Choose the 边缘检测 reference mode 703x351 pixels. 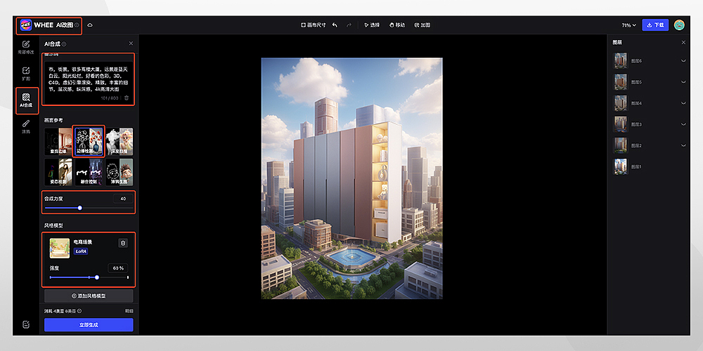pyautogui.click(x=89, y=142)
